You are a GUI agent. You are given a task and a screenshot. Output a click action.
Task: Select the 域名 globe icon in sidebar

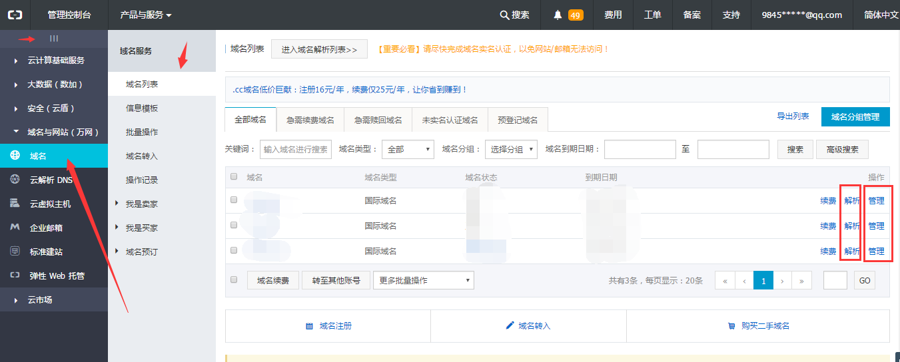(x=15, y=156)
